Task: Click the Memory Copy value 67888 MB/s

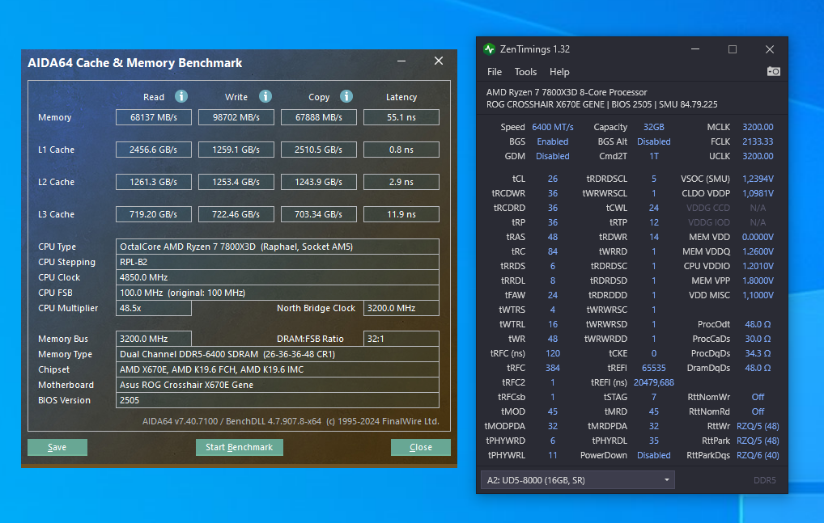Action: point(318,117)
